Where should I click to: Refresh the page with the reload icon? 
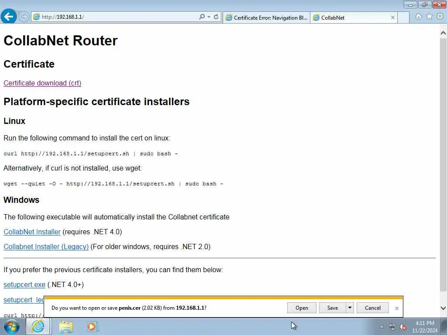coord(216,17)
